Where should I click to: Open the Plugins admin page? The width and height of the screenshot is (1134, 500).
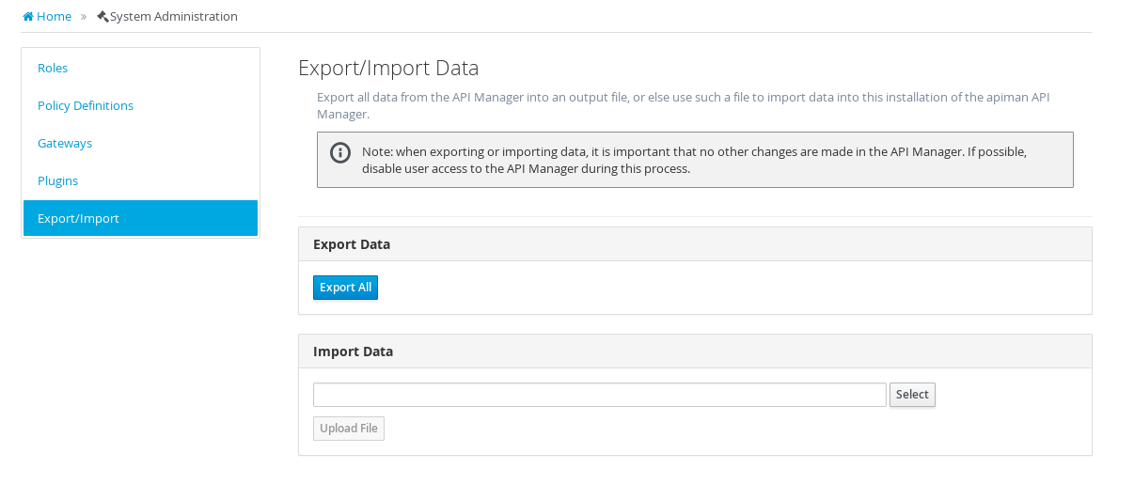point(57,181)
